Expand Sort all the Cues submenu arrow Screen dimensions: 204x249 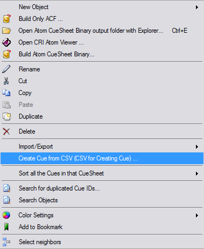[197, 173]
